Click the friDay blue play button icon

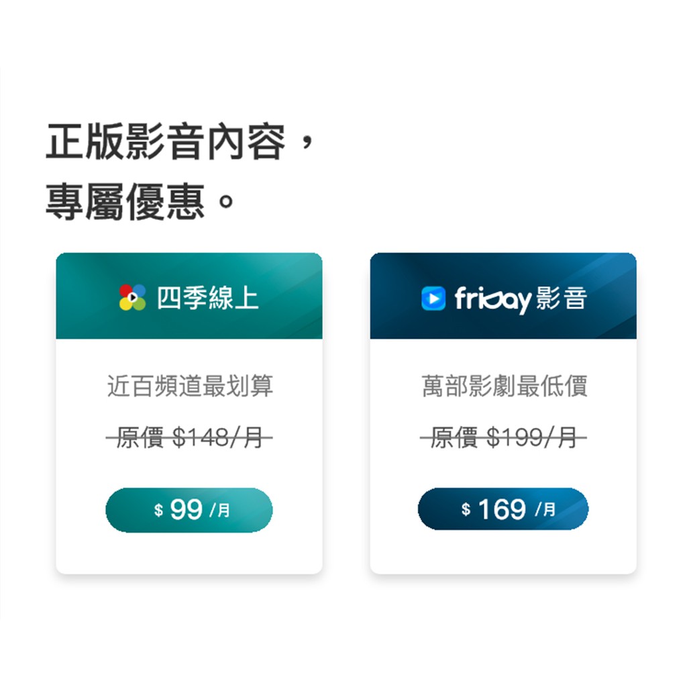(x=433, y=298)
